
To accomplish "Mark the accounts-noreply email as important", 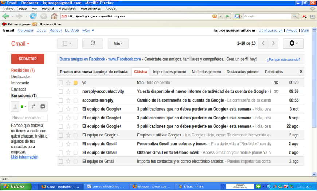I will tap(76, 100).
